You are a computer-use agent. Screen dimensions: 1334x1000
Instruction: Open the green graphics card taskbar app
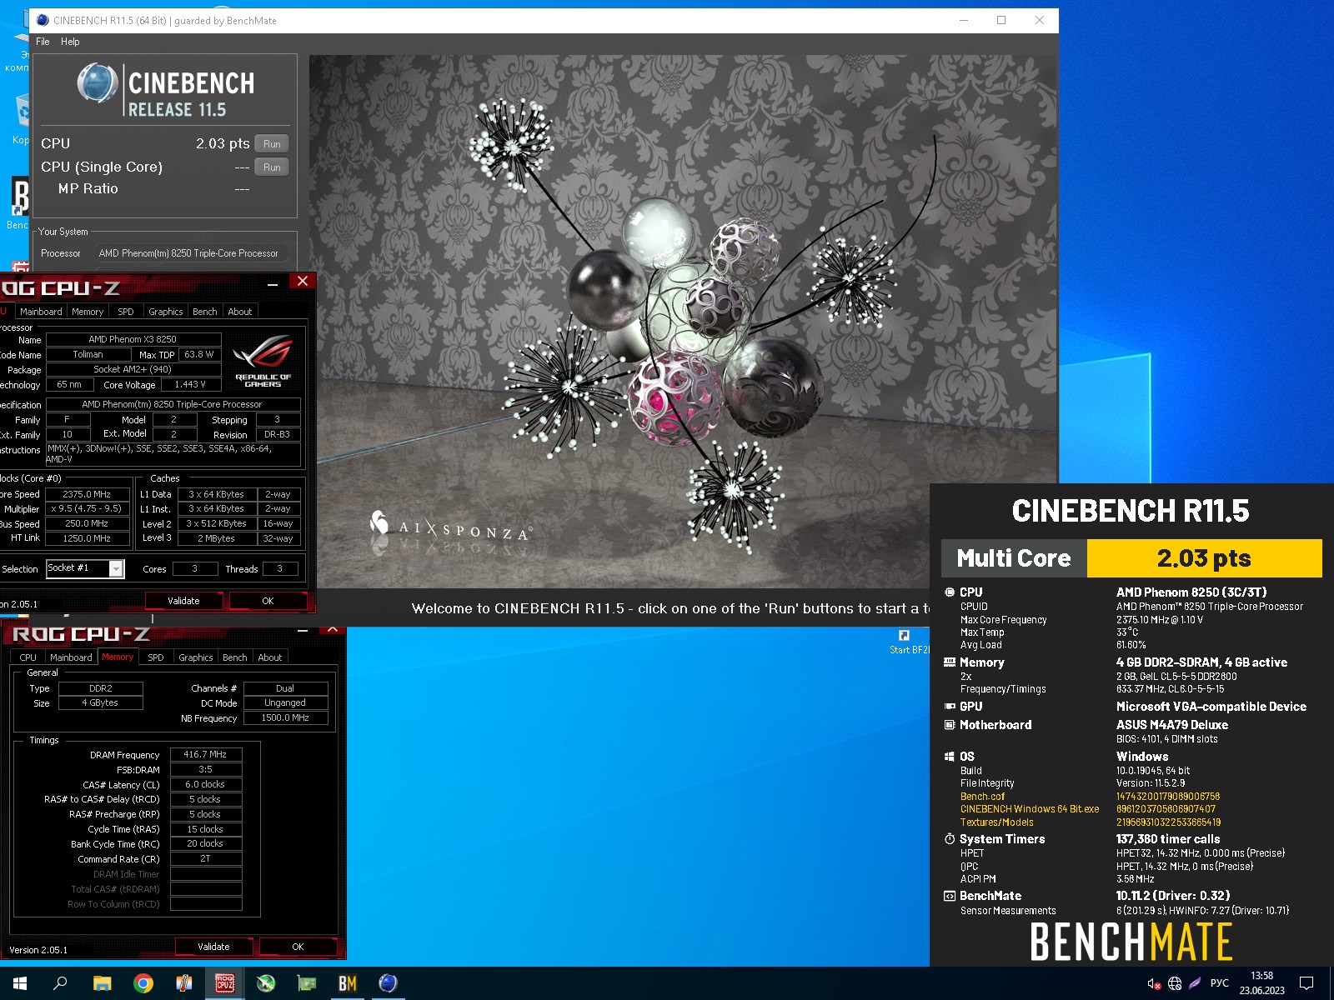[x=307, y=983]
